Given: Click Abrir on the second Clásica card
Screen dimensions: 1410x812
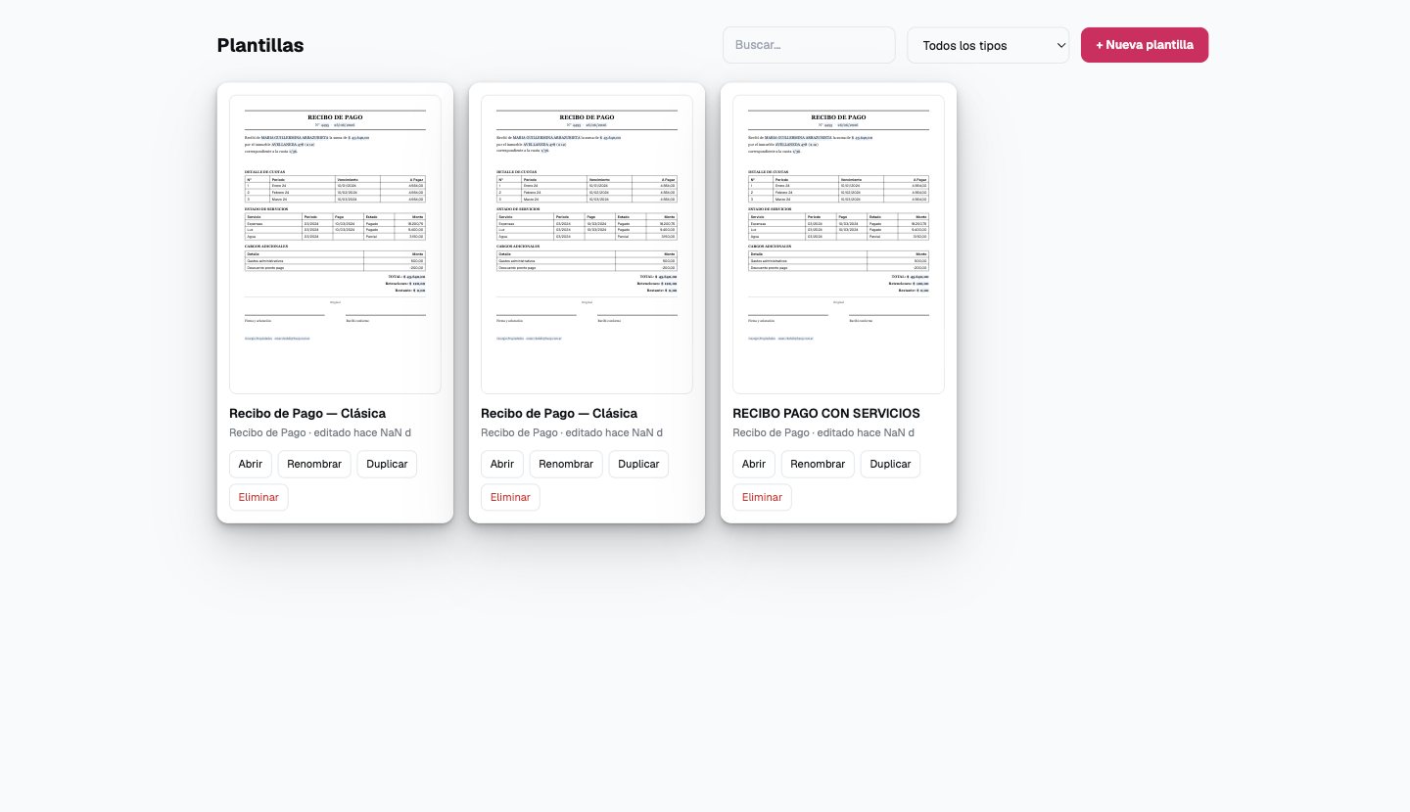Looking at the screenshot, I should point(502,465).
